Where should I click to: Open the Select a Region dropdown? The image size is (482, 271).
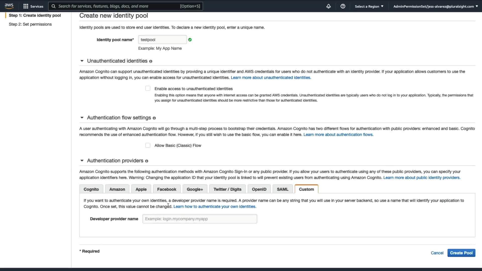(x=369, y=6)
